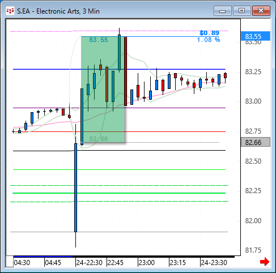Click the 24-23:30 time axis label
Viewport: 276px width, 273px height.
pos(214,263)
